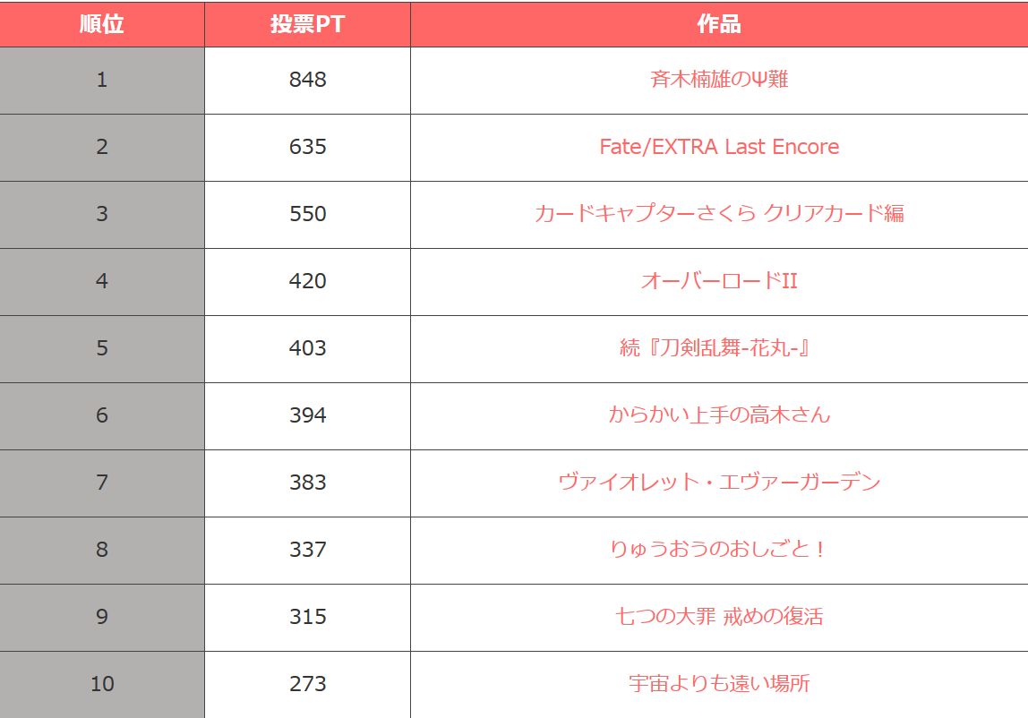1028x718 pixels.
Task: Click the 作品 column header
Action: click(x=719, y=24)
